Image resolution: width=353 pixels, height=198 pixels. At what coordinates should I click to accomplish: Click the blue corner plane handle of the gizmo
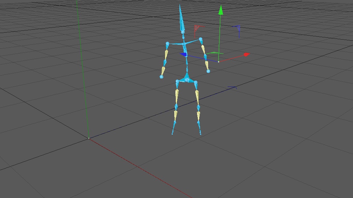tap(238, 28)
